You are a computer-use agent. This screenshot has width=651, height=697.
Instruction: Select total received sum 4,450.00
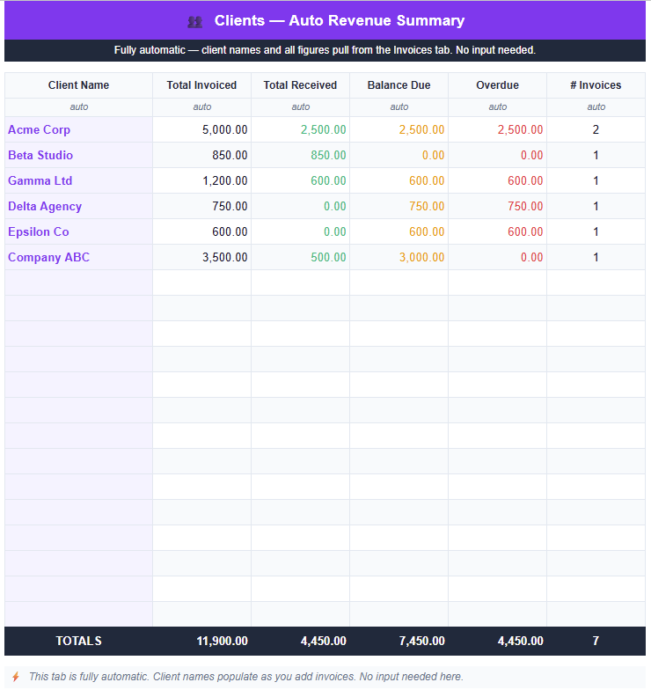click(324, 641)
